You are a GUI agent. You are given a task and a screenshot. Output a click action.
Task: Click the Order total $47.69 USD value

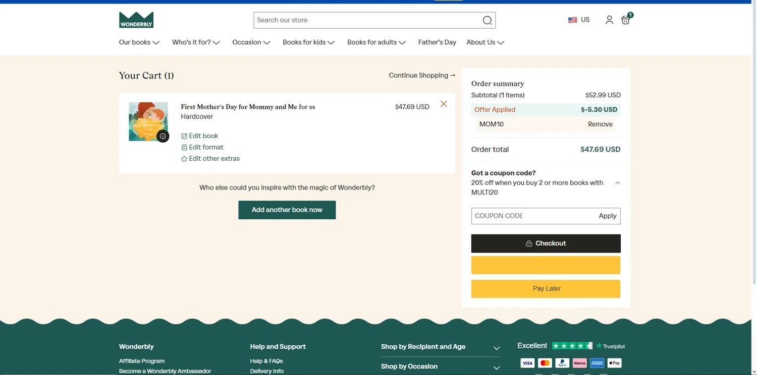pos(601,150)
